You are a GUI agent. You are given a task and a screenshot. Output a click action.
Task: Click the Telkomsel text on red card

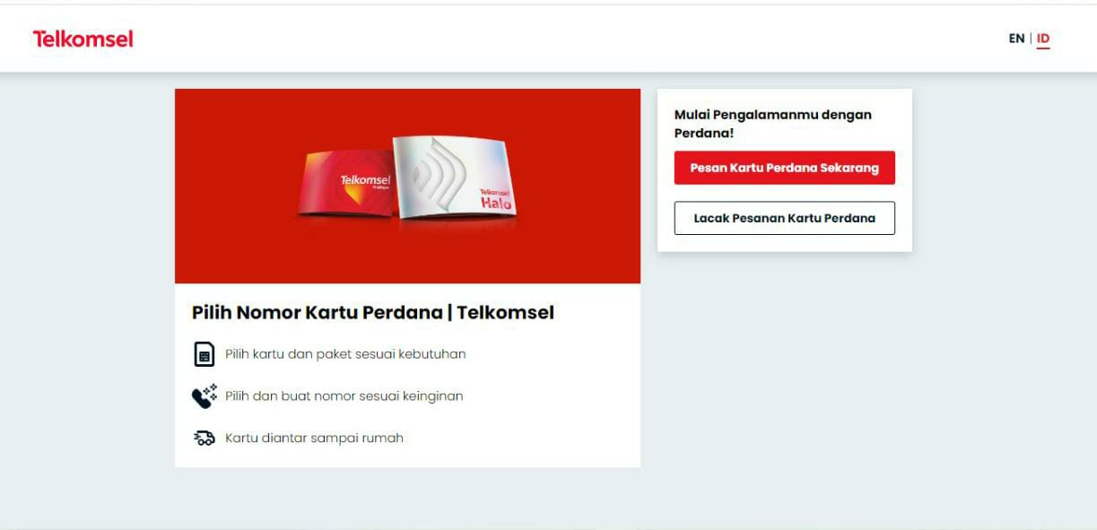365,180
